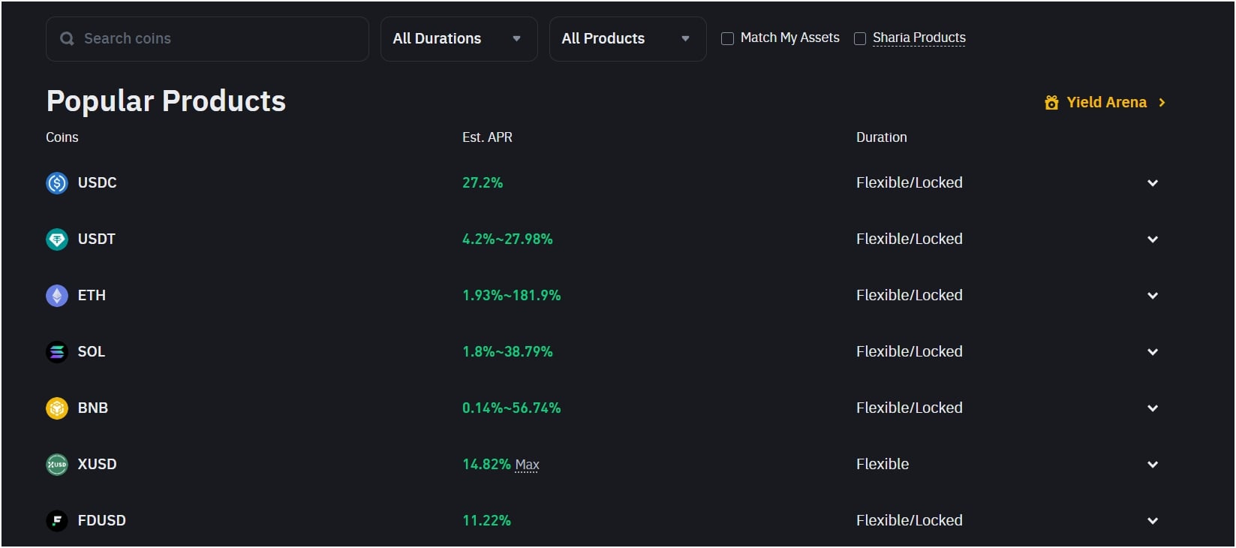Click the USDT coin icon
Image resolution: width=1236 pixels, height=548 pixels.
[x=57, y=239]
